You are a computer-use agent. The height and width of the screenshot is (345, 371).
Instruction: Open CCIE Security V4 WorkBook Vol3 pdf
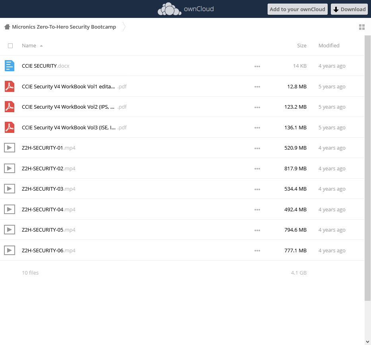(x=74, y=127)
